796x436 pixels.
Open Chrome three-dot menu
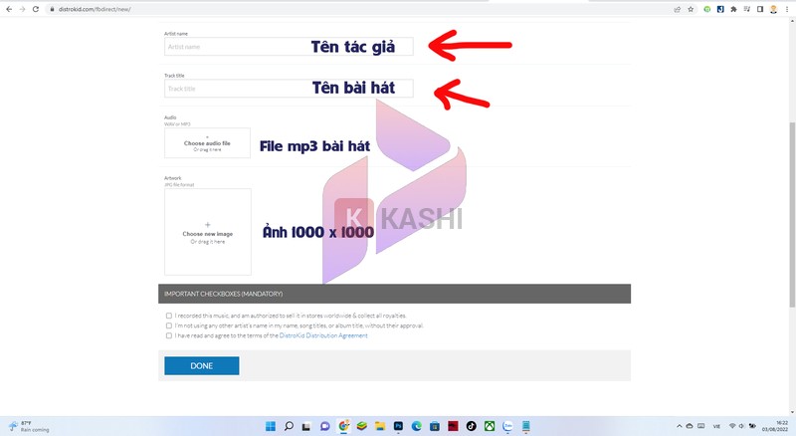(x=787, y=9)
